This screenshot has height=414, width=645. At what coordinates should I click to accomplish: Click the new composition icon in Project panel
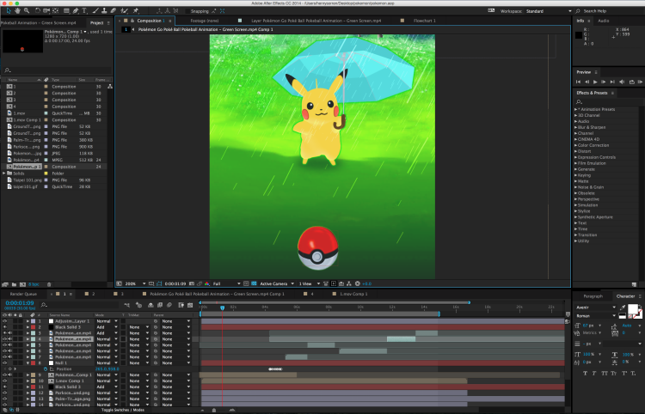click(x=22, y=284)
